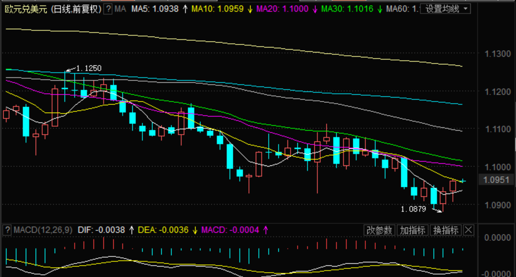The width and height of the screenshot is (516, 277).
Task: Open the 设置均线 dropdown
Action: click(x=445, y=9)
